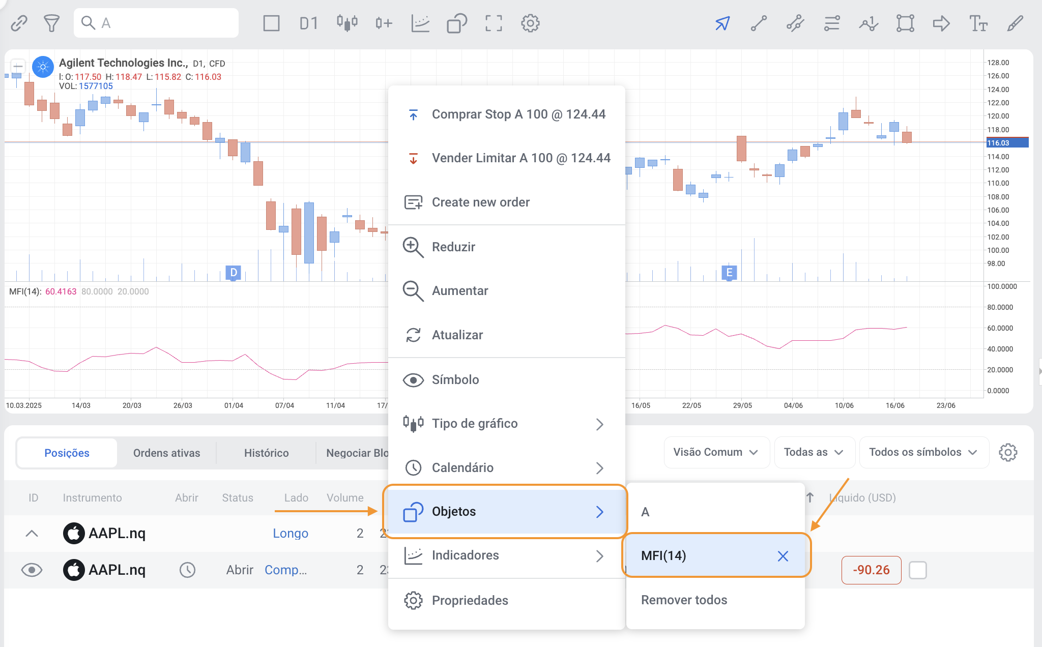Click Remover todos in objects submenu
Screen dimensions: 1042x647
(x=684, y=600)
